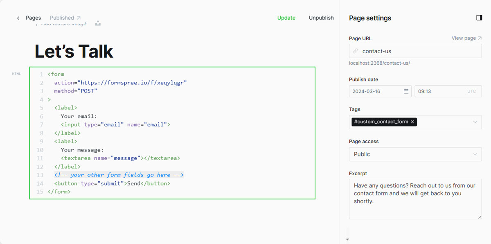Screen dimensions: 491x244
Task: Open the feature image upload icon
Action: point(97,24)
